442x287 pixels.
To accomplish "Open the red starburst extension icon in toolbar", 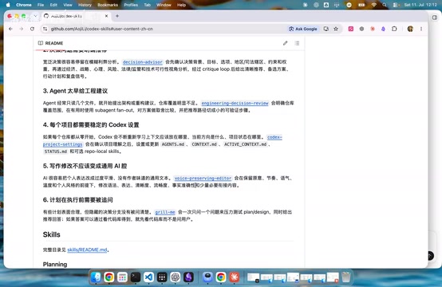I will pos(373,29).
